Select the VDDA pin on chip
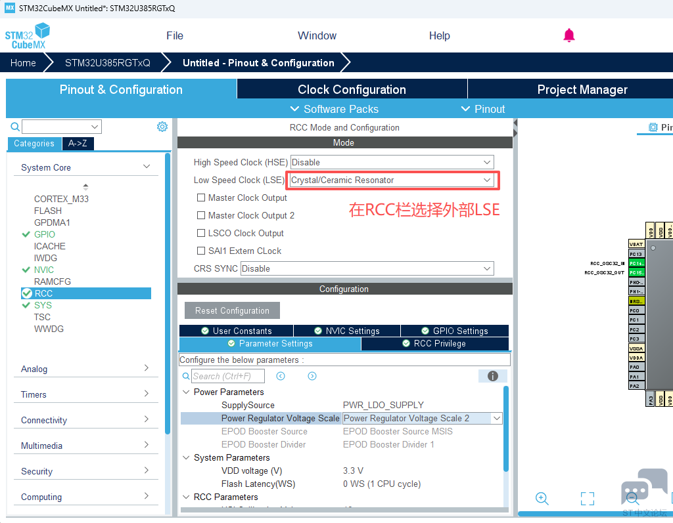673x523 pixels. click(636, 358)
